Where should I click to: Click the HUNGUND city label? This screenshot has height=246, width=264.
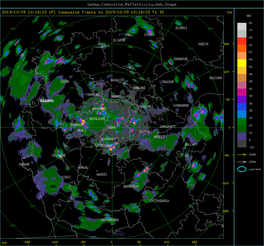coord(139,88)
